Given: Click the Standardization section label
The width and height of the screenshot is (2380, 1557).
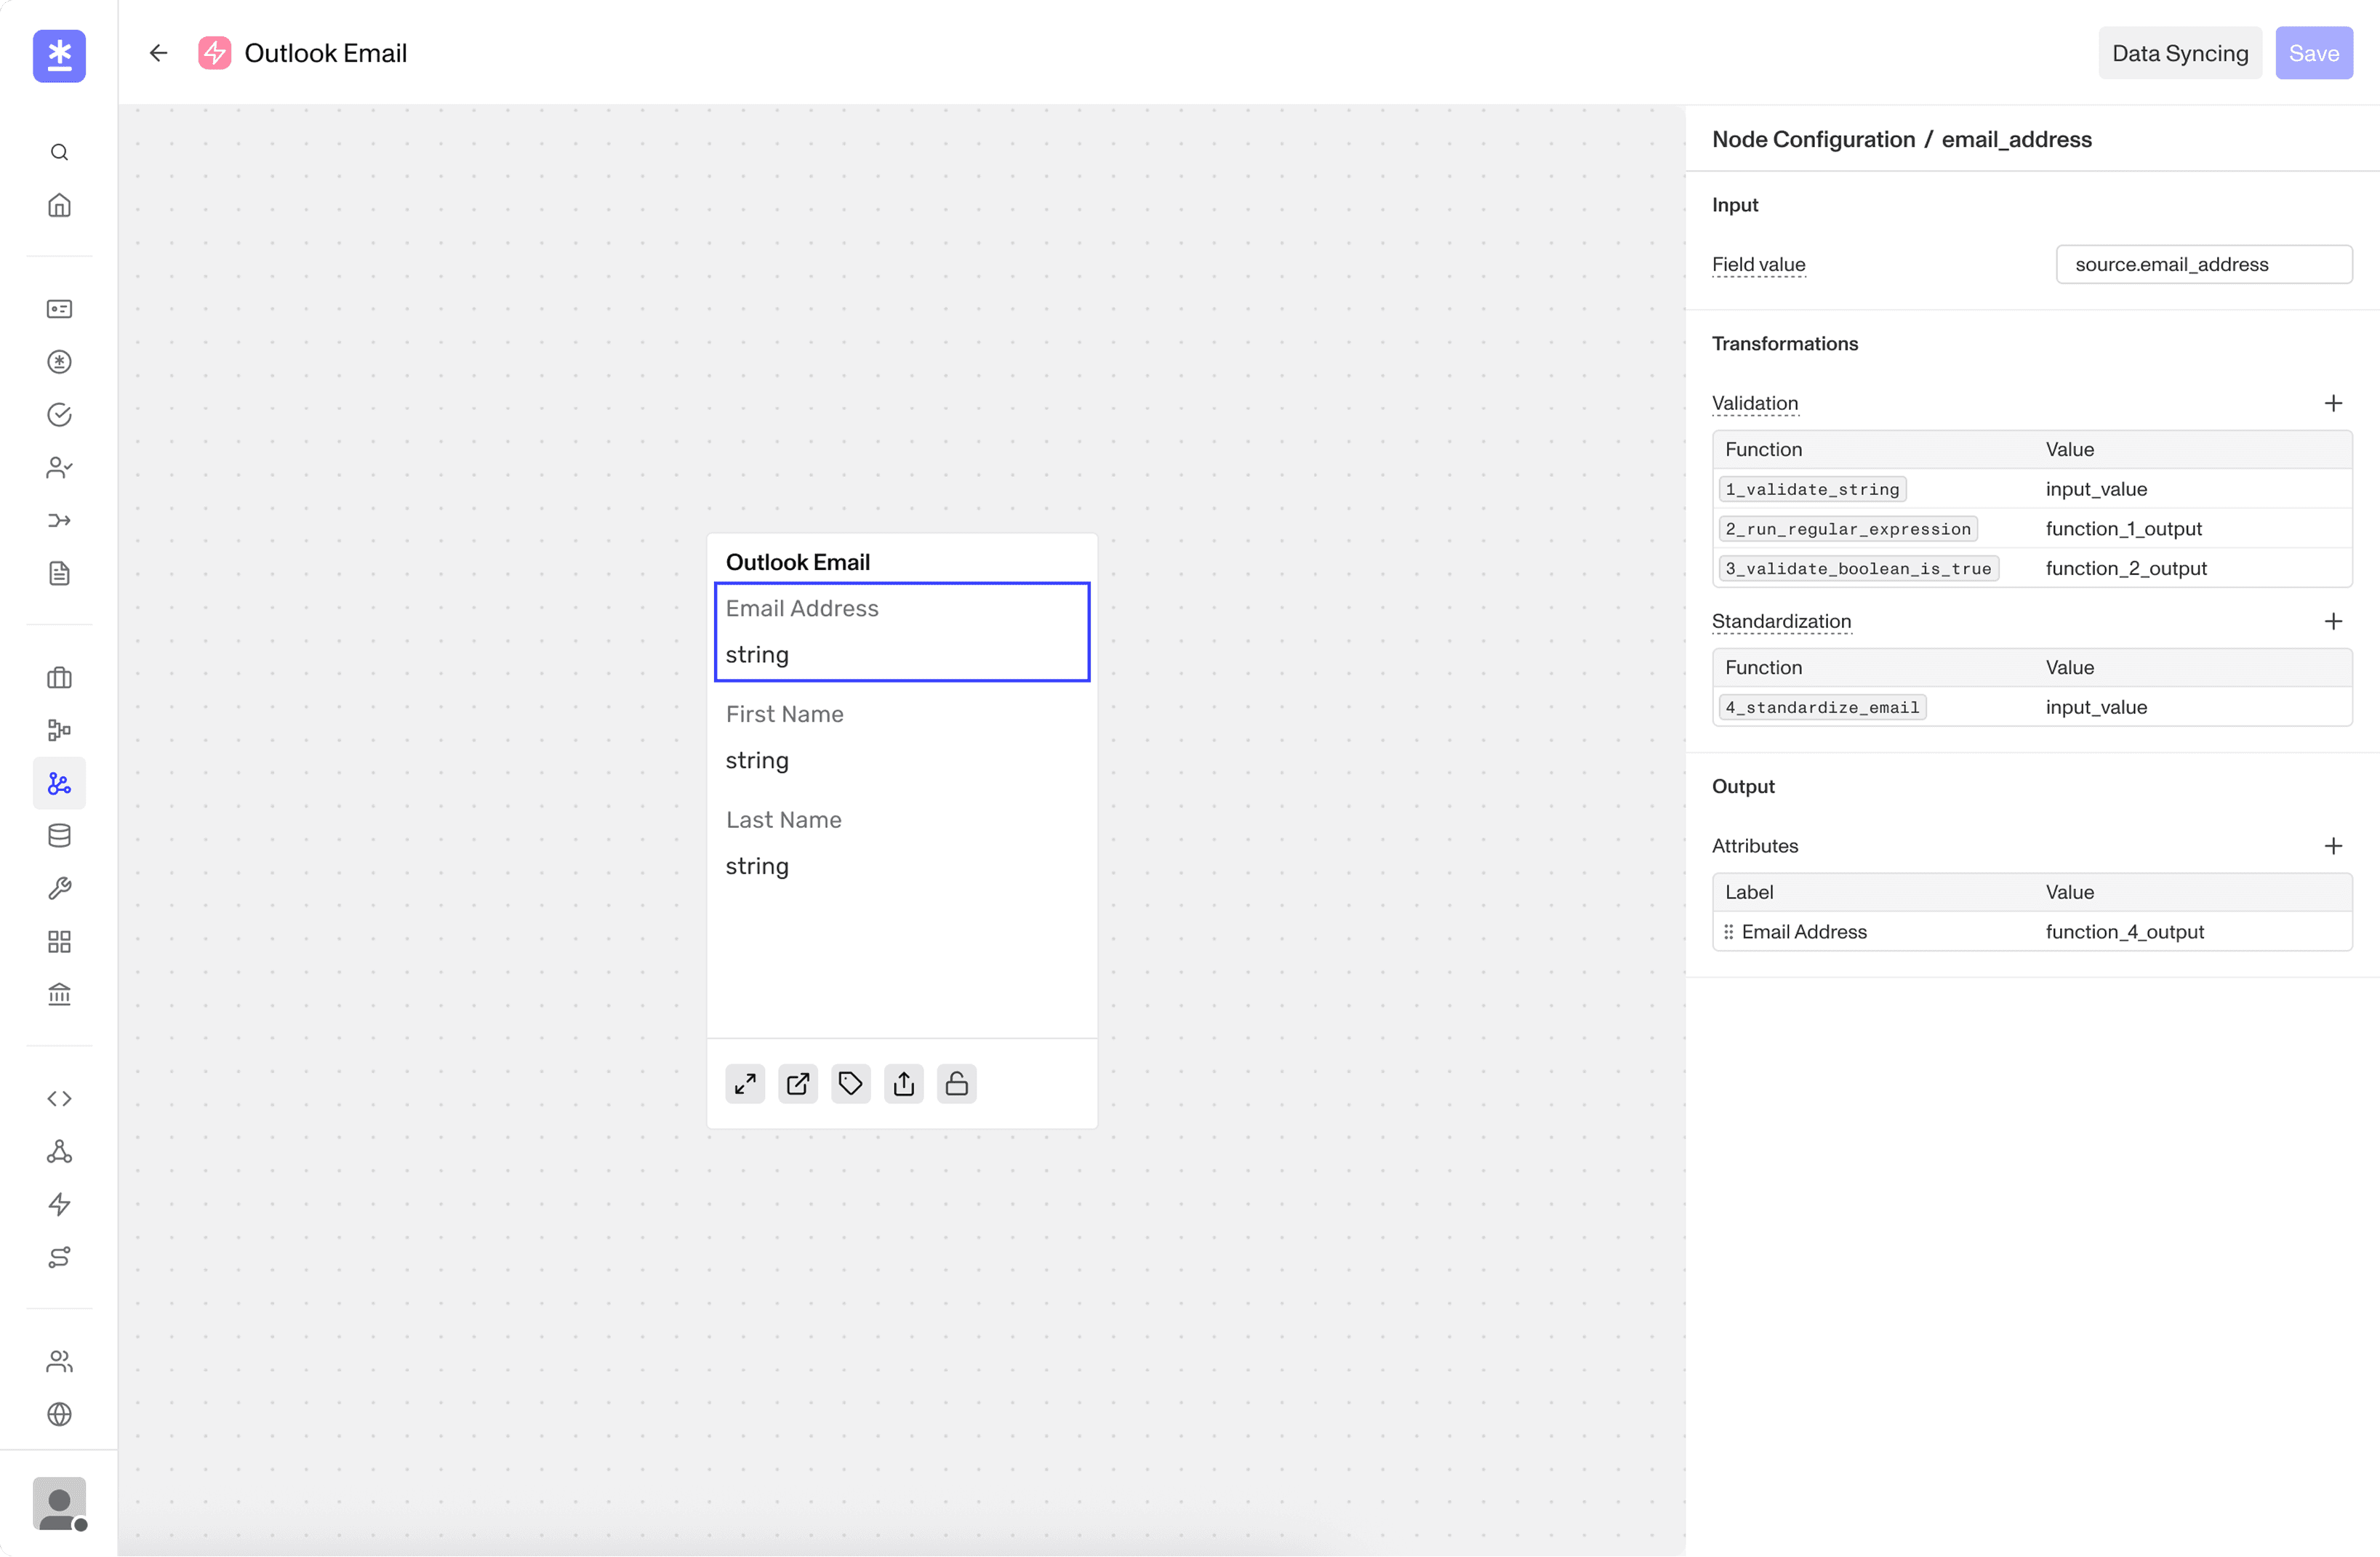Looking at the screenshot, I should [1781, 621].
